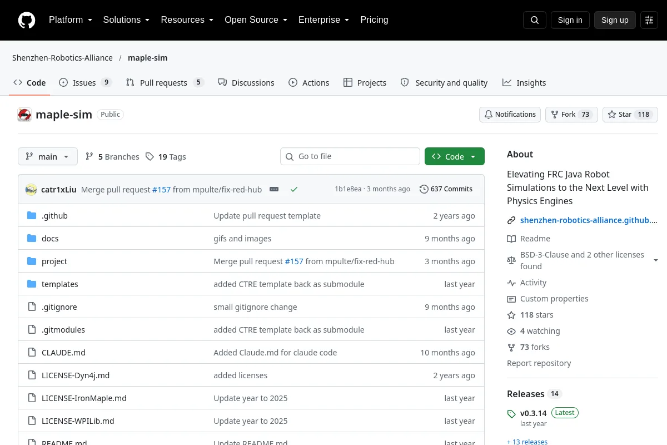Switch to the Issues tab
This screenshot has width=667, height=445.
(x=86, y=83)
